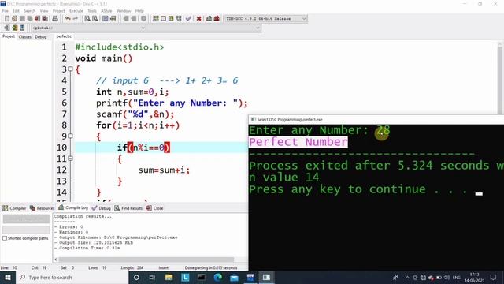Click the Compile toolbar icon
The image size is (504, 284).
[x=156, y=19]
